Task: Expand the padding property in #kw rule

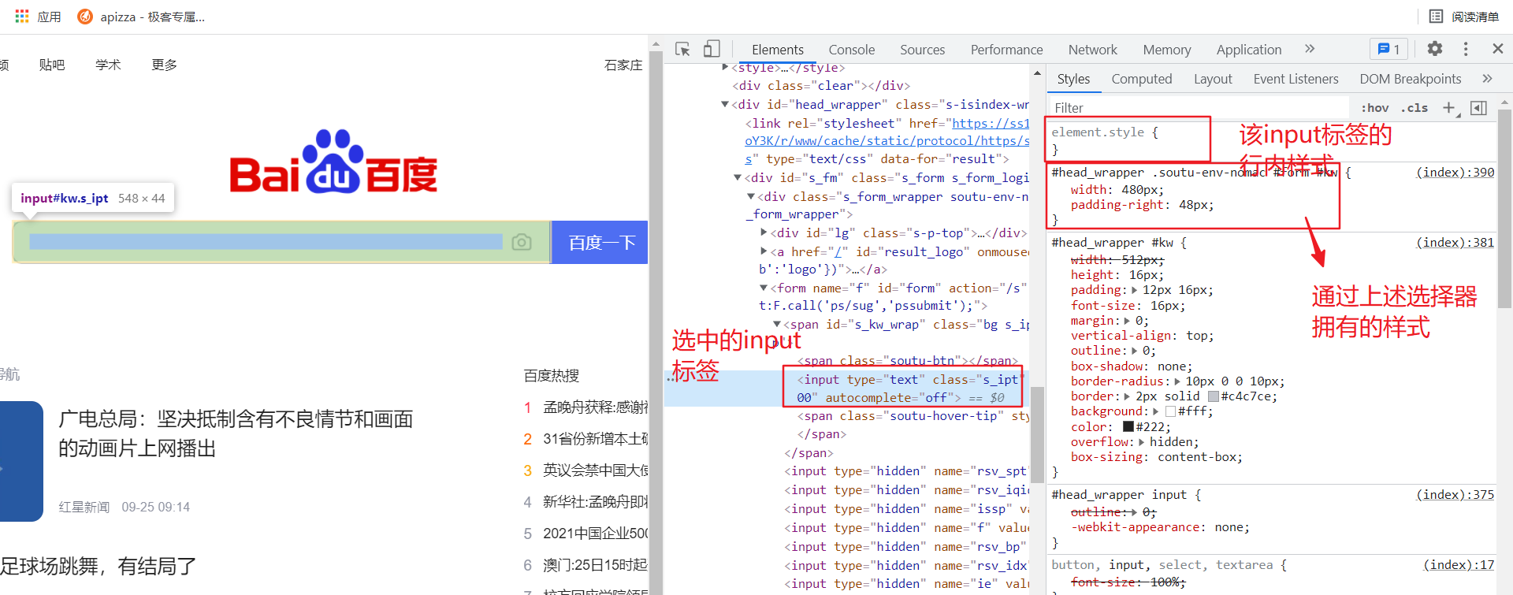Action: pos(1135,291)
